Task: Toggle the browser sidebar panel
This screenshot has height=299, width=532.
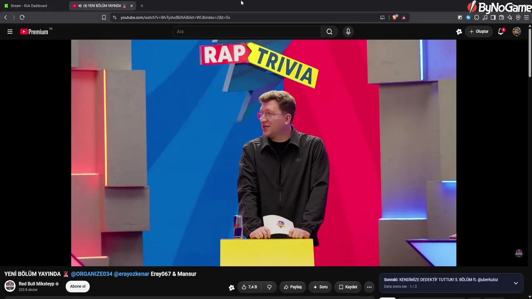Action: pyautogui.click(x=493, y=17)
